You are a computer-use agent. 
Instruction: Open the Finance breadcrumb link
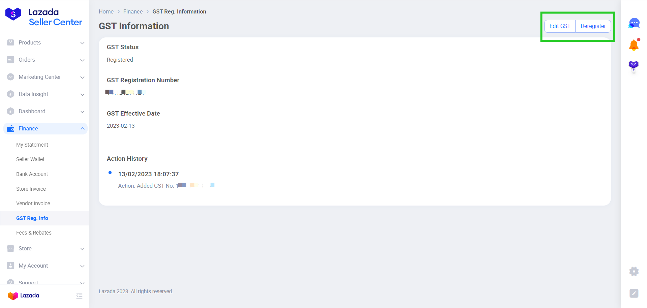(x=133, y=11)
